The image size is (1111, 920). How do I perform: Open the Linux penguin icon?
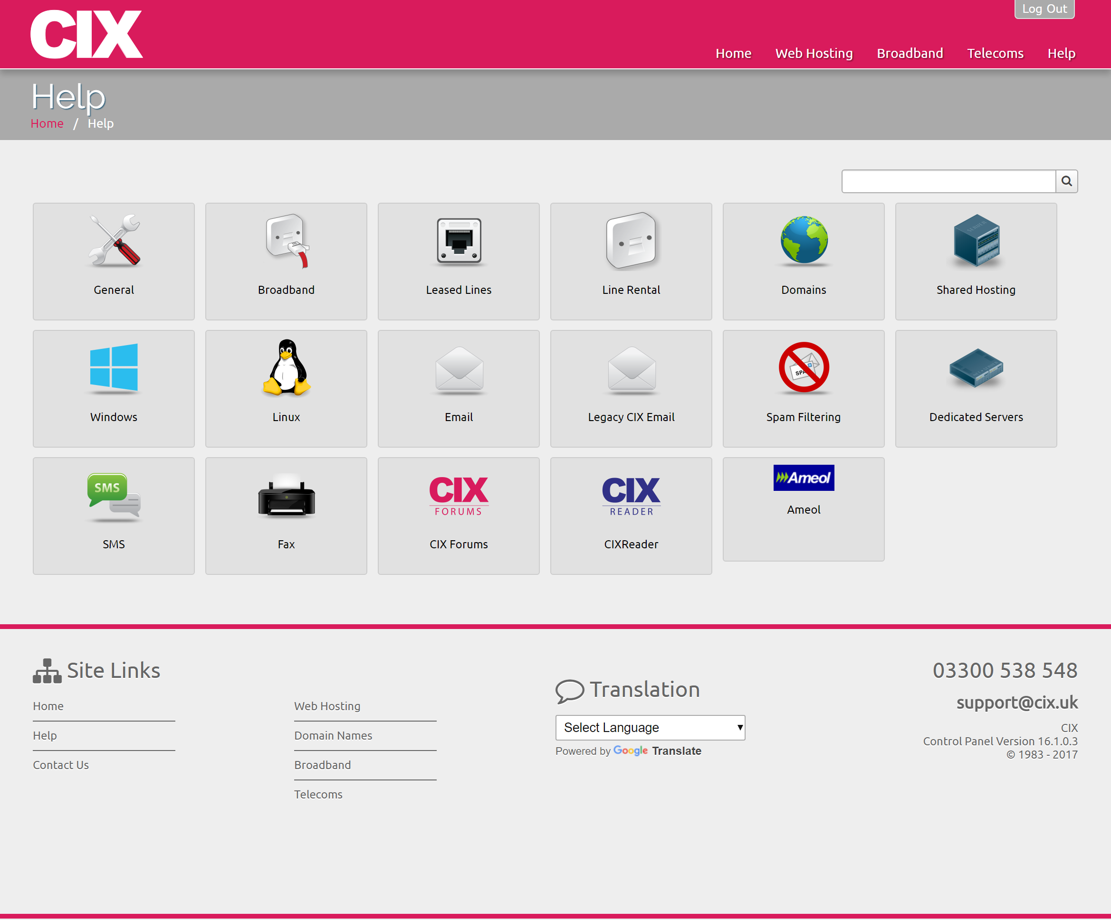[286, 367]
